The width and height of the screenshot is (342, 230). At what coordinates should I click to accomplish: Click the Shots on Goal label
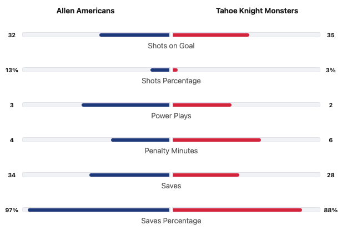coord(171,46)
